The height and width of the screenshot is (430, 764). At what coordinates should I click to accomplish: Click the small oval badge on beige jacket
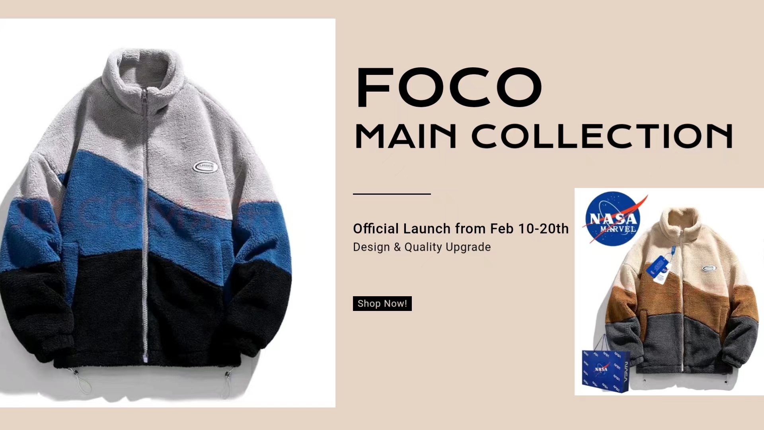[709, 268]
